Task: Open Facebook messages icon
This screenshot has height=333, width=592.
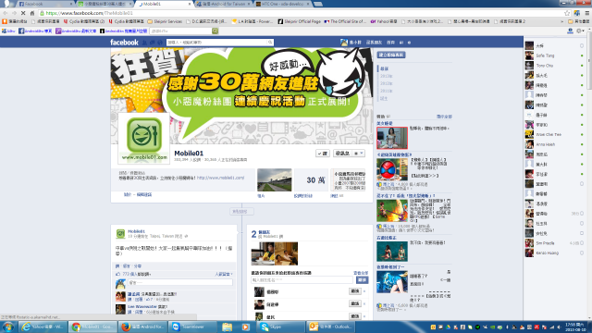Action: [153, 43]
